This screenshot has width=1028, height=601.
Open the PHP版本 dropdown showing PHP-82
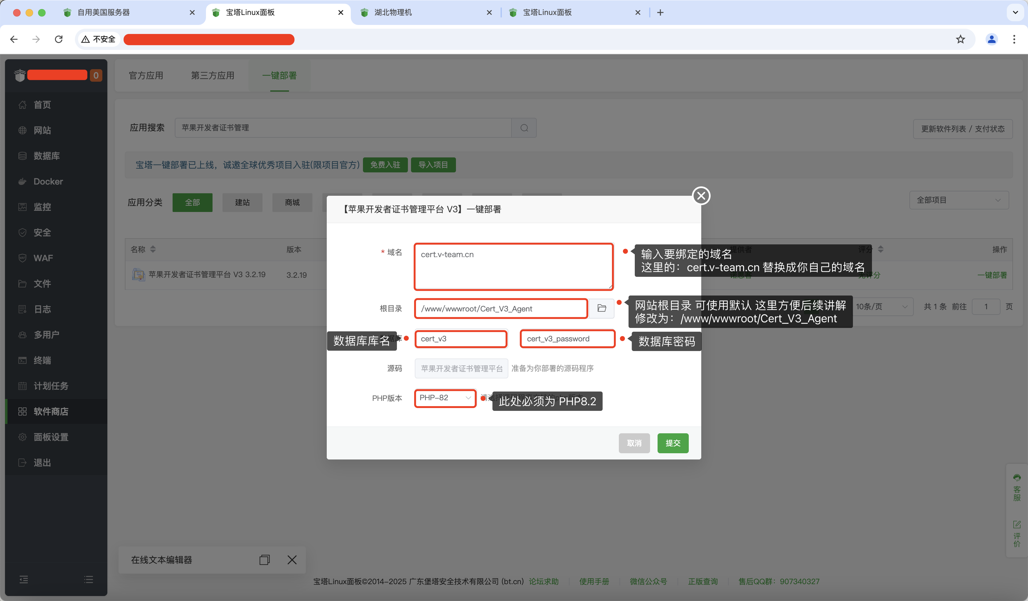445,398
